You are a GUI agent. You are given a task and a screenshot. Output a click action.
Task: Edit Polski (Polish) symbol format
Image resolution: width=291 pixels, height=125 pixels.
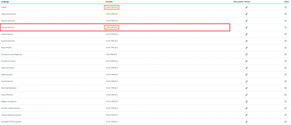246,47
